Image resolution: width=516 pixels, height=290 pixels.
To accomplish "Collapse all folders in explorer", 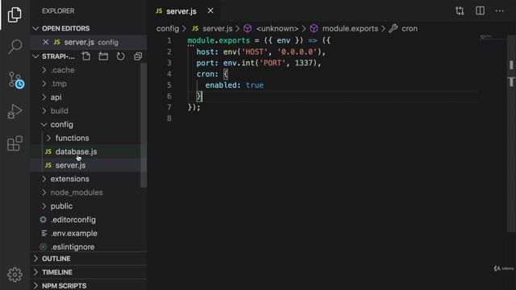I will pos(138,56).
